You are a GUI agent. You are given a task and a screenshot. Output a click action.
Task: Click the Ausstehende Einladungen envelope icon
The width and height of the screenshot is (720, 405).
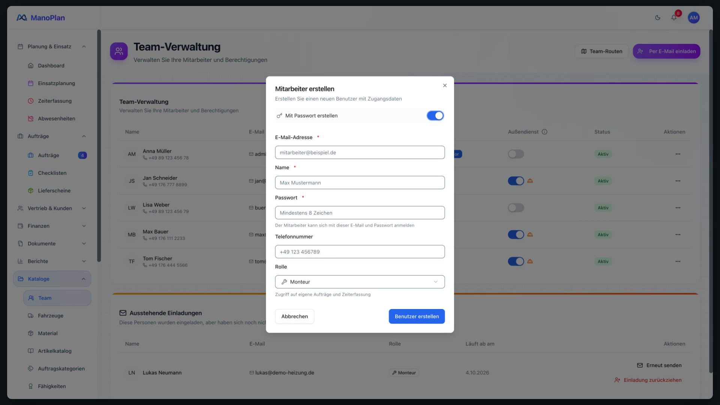[x=123, y=313]
